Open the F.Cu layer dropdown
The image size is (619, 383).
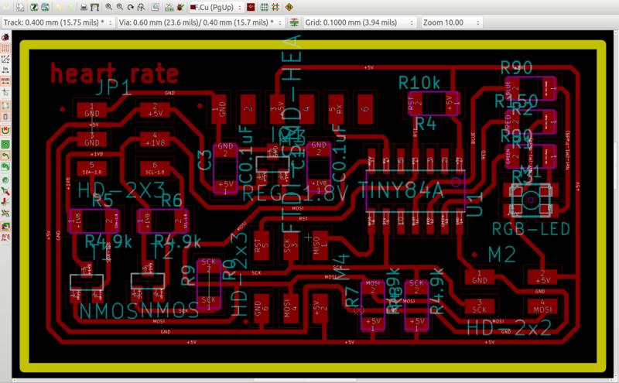click(216, 7)
